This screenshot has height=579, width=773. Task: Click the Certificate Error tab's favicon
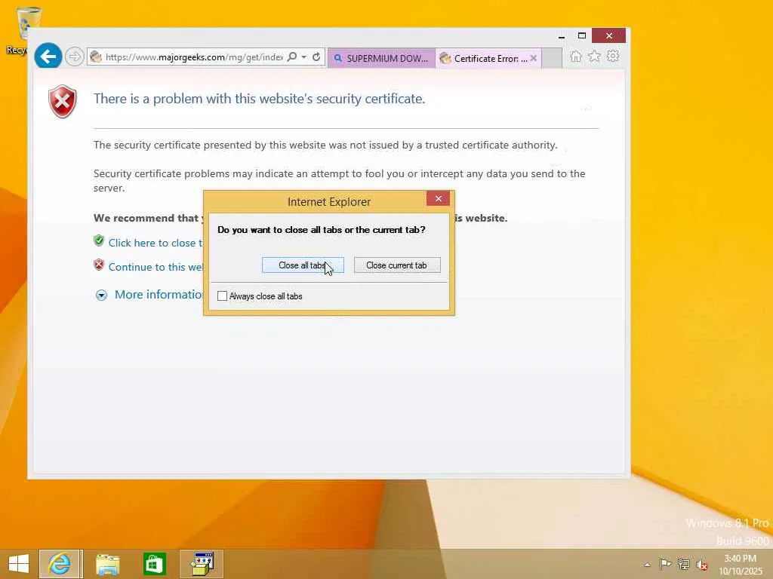pyautogui.click(x=445, y=58)
